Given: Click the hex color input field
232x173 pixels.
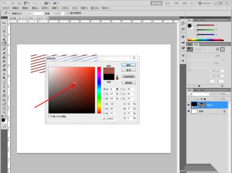Looking at the screenshot, I should [x=110, y=119].
